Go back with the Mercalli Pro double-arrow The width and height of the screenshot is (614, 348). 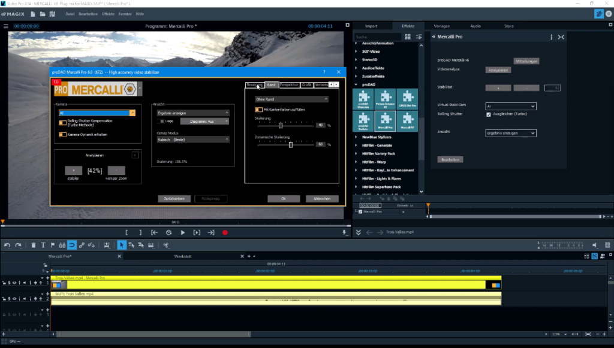pyautogui.click(x=434, y=37)
